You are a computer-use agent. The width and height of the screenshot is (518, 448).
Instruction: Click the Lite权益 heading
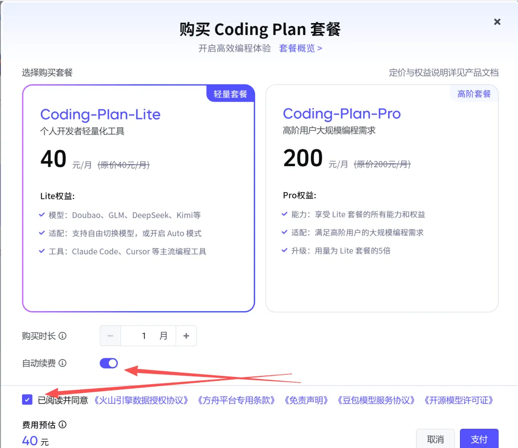[x=58, y=196]
